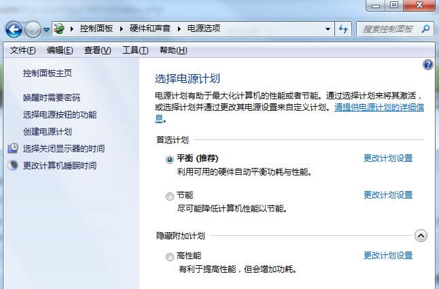Screen dimensions: 439x289
Task: Open 选择电源按钮的功能 link
Action: 60,115
